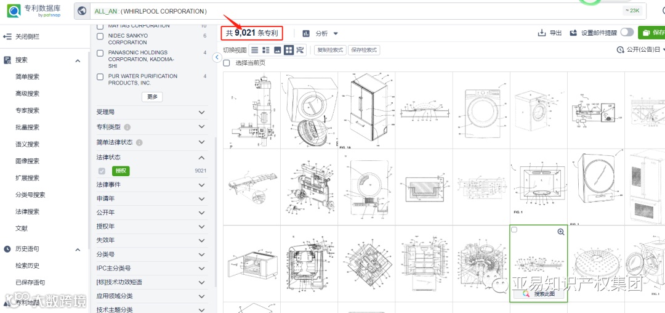Open 检索历史 from the sidebar
Image resolution: width=665 pixels, height=313 pixels.
click(28, 266)
